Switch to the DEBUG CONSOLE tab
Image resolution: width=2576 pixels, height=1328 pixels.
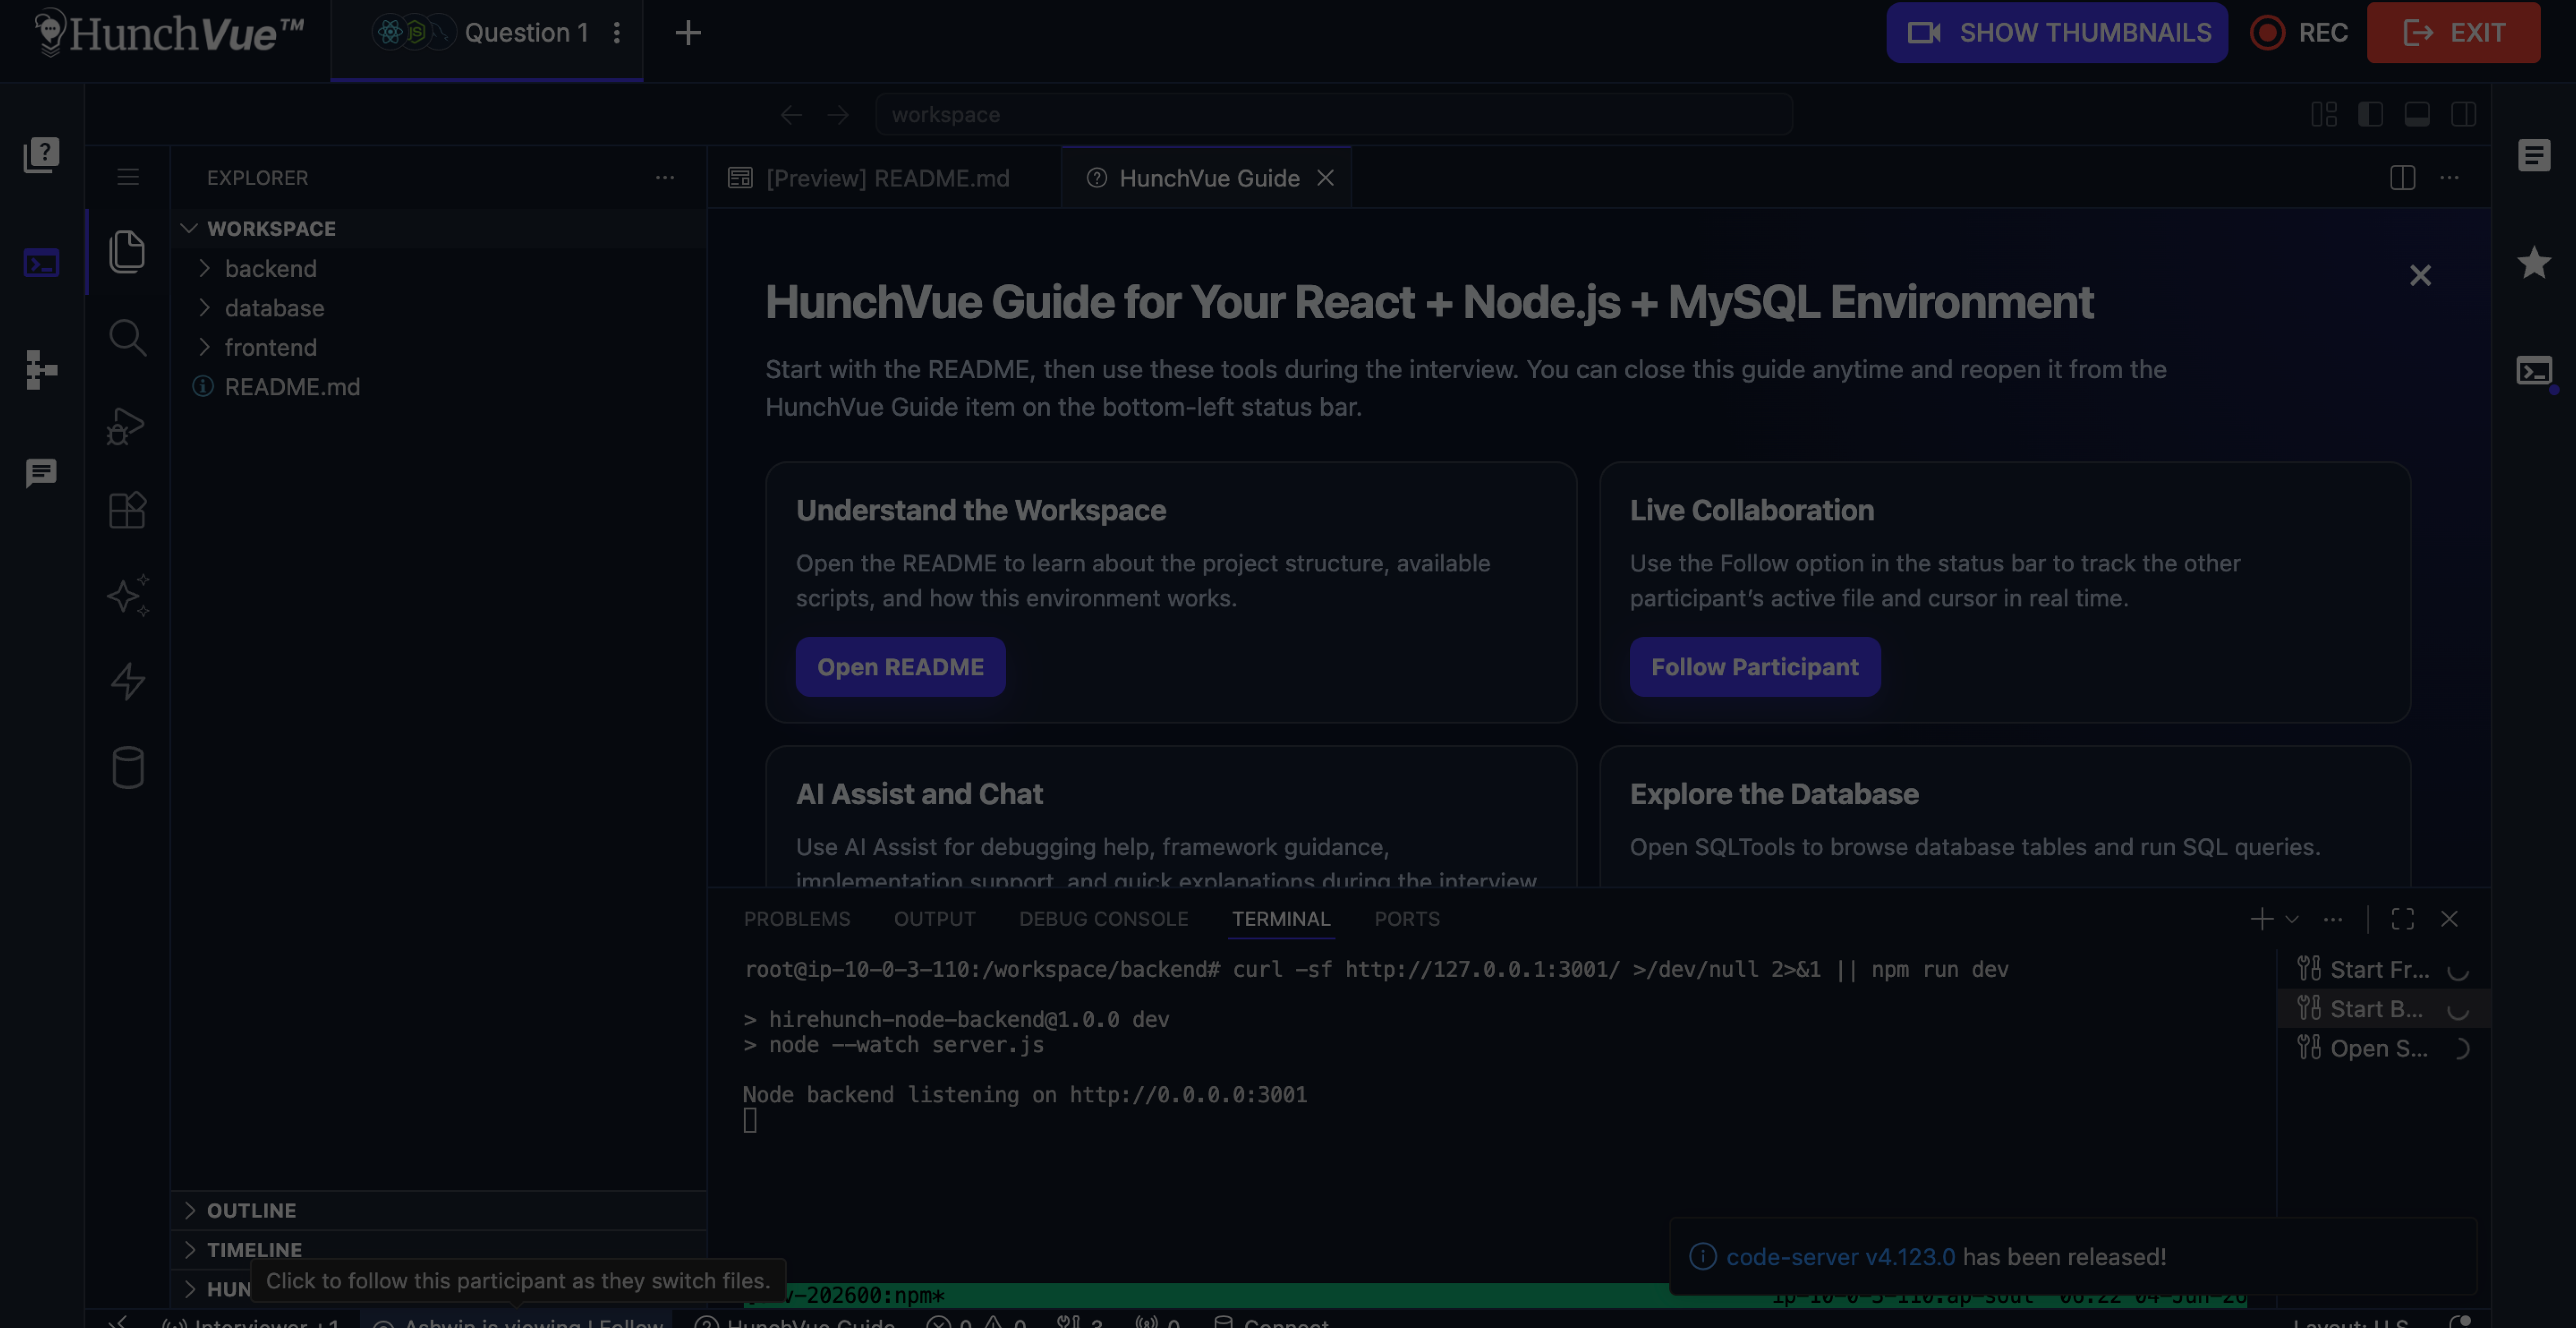coord(1103,919)
